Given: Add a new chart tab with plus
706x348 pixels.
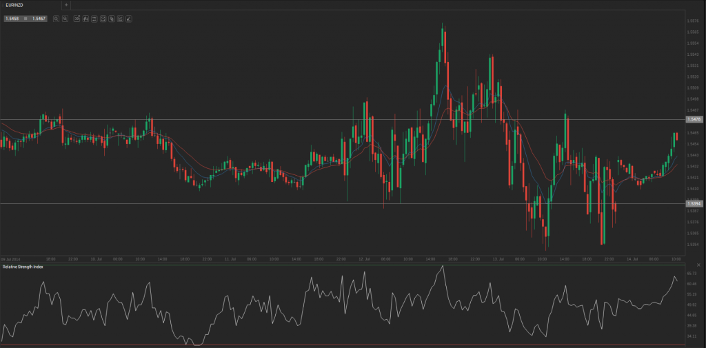Looking at the screenshot, I should [x=66, y=5].
